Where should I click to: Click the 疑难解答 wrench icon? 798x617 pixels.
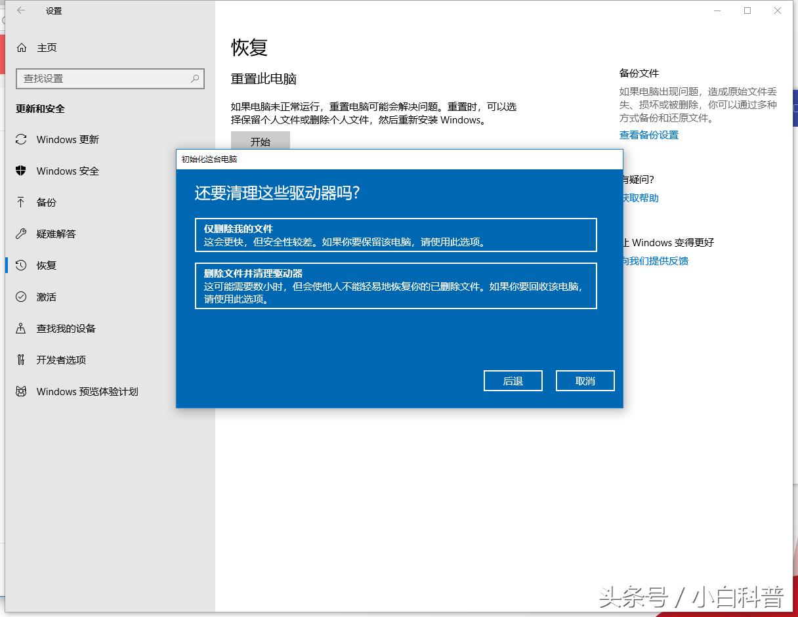point(22,234)
